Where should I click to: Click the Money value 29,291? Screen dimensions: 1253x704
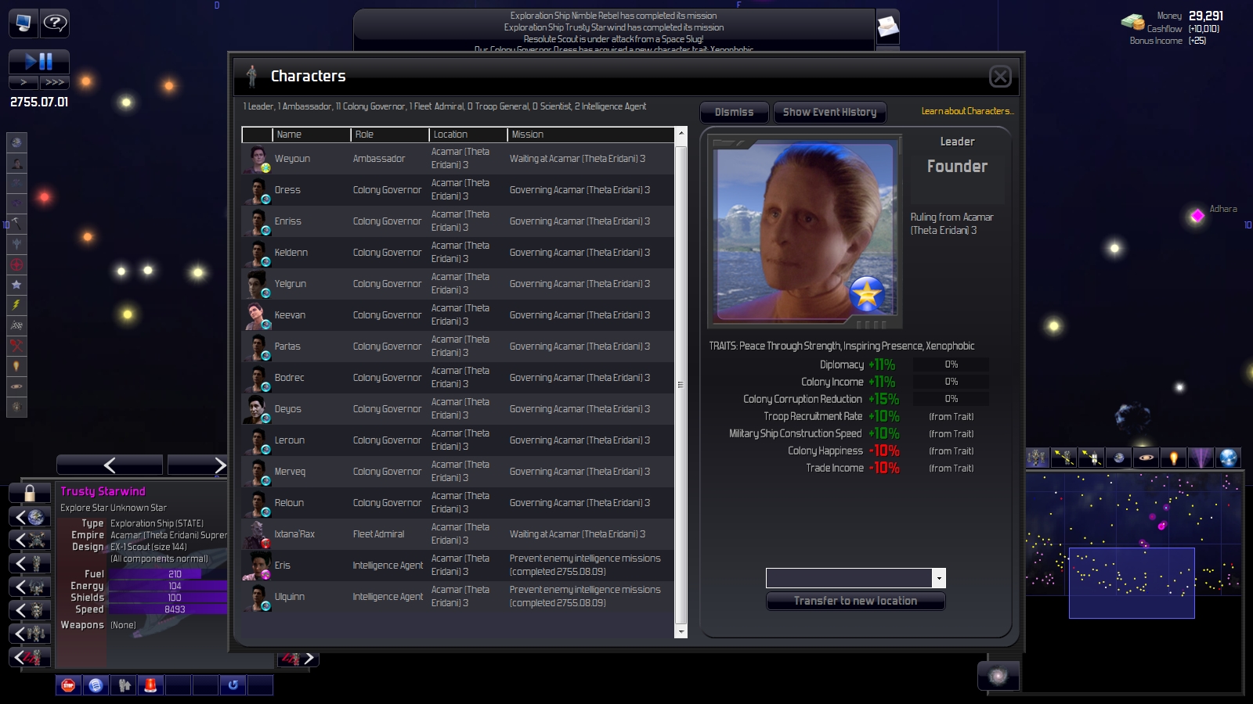coord(1206,16)
